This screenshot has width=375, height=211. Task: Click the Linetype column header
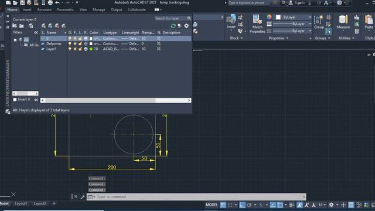coord(110,33)
